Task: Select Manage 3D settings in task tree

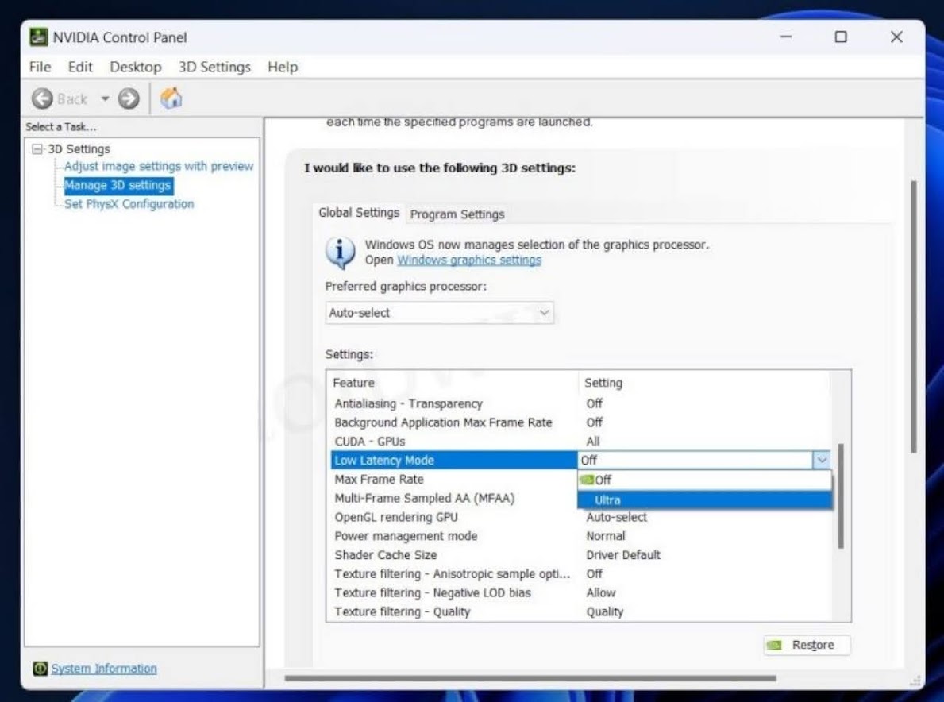Action: (x=118, y=186)
